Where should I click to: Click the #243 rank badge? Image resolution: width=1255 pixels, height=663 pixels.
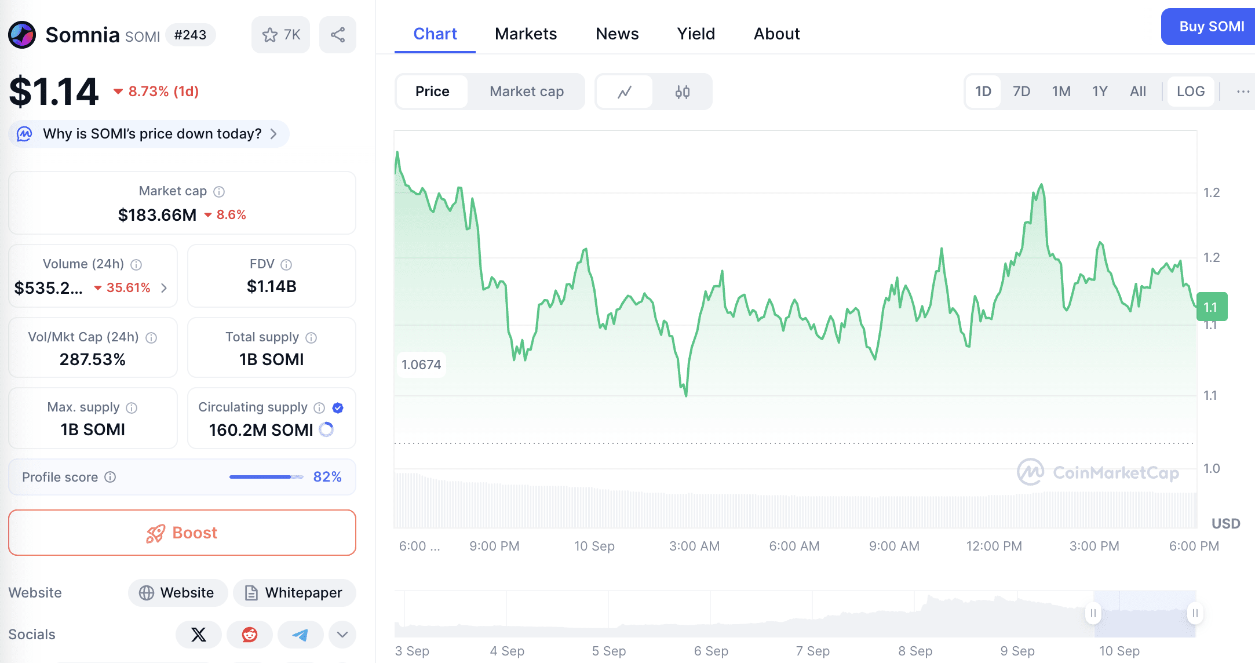coord(190,35)
